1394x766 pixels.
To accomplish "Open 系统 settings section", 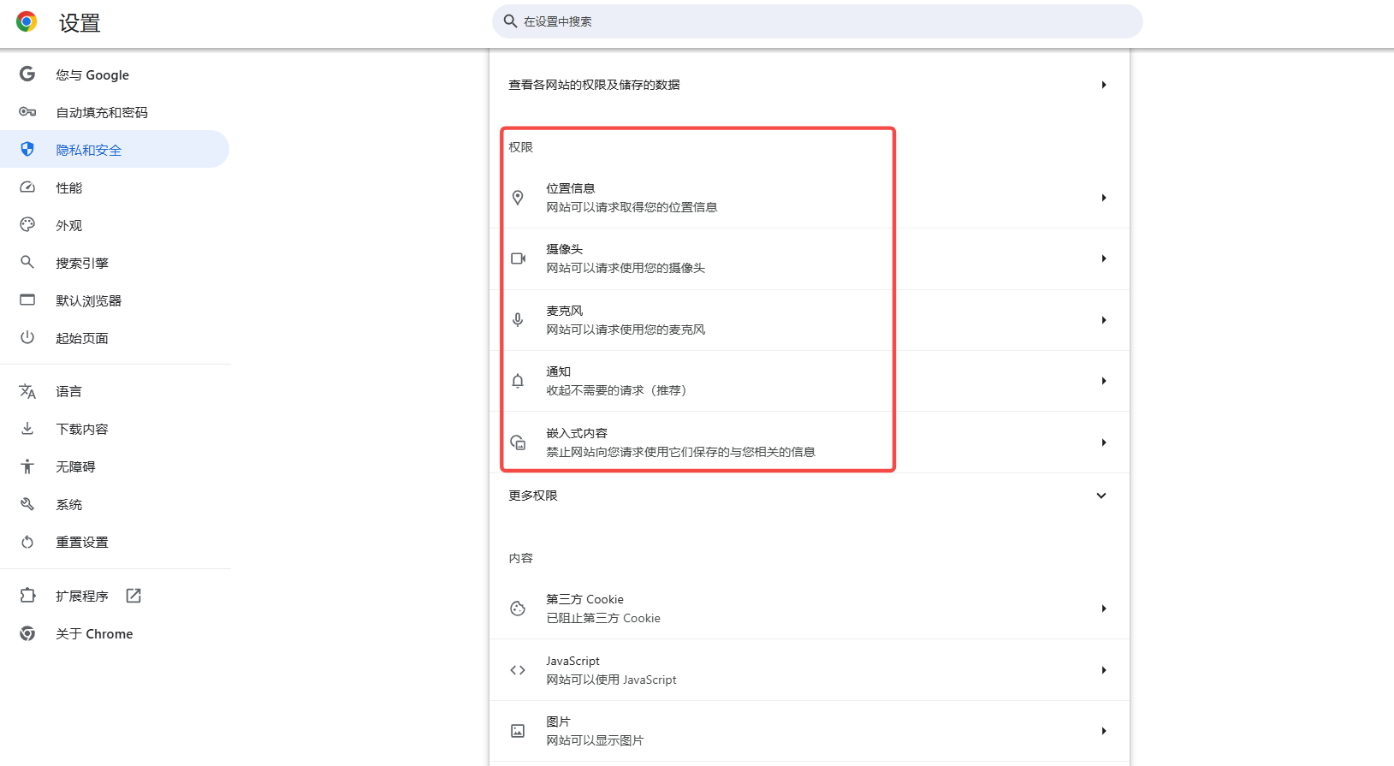I will coord(115,504).
